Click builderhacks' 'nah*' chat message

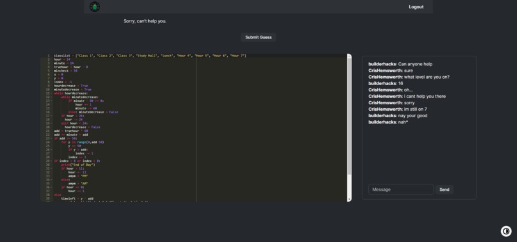[x=403, y=122]
